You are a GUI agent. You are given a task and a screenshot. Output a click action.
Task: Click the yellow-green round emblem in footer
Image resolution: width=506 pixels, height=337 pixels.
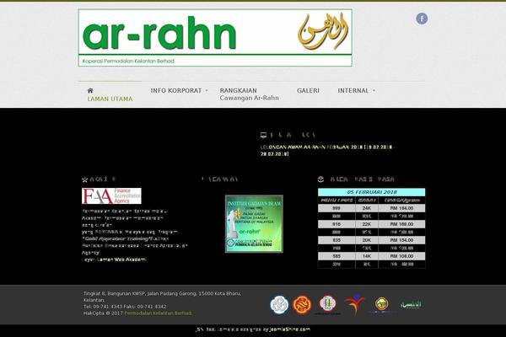pos(381,304)
